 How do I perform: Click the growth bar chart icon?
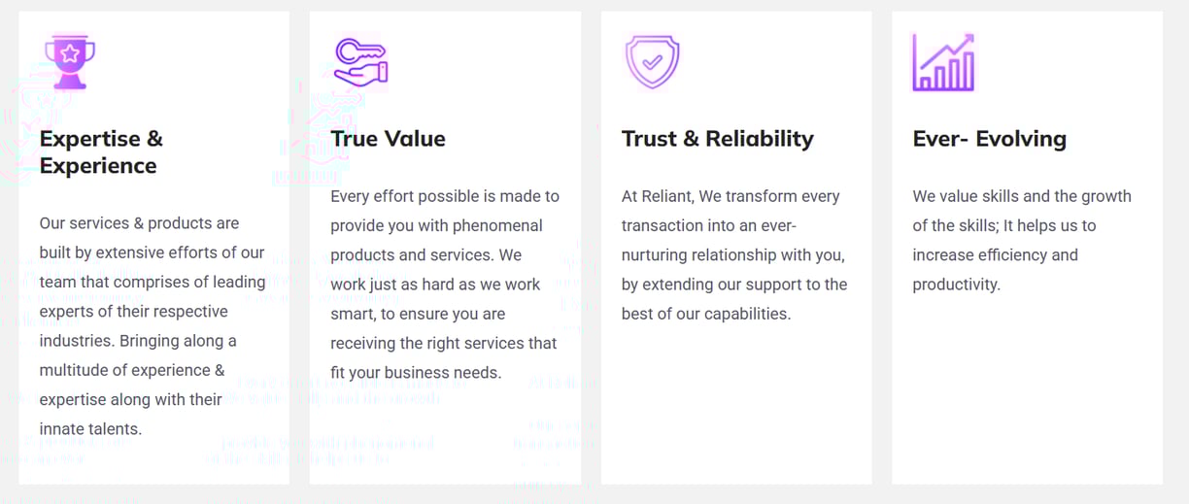coord(943,62)
